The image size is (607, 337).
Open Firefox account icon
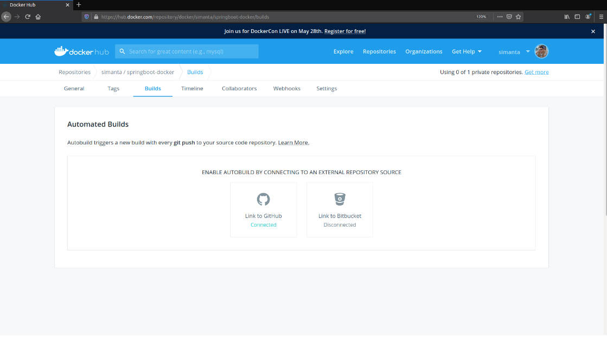(x=588, y=17)
